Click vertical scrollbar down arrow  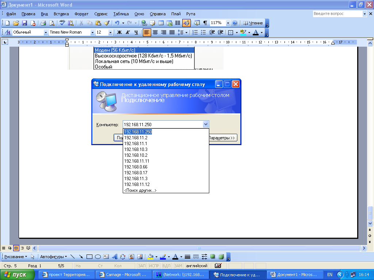[370, 223]
